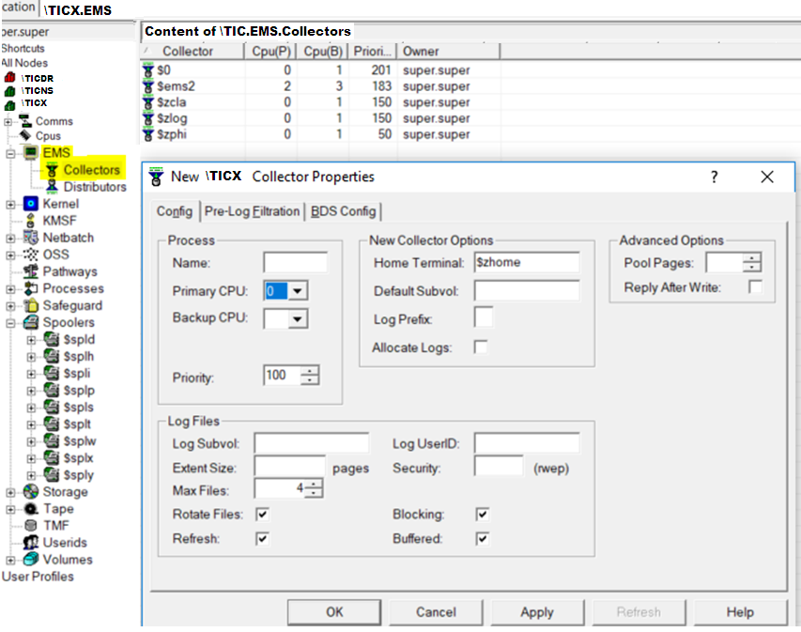
Task: Increase Priority using its stepper control
Action: coord(311,370)
